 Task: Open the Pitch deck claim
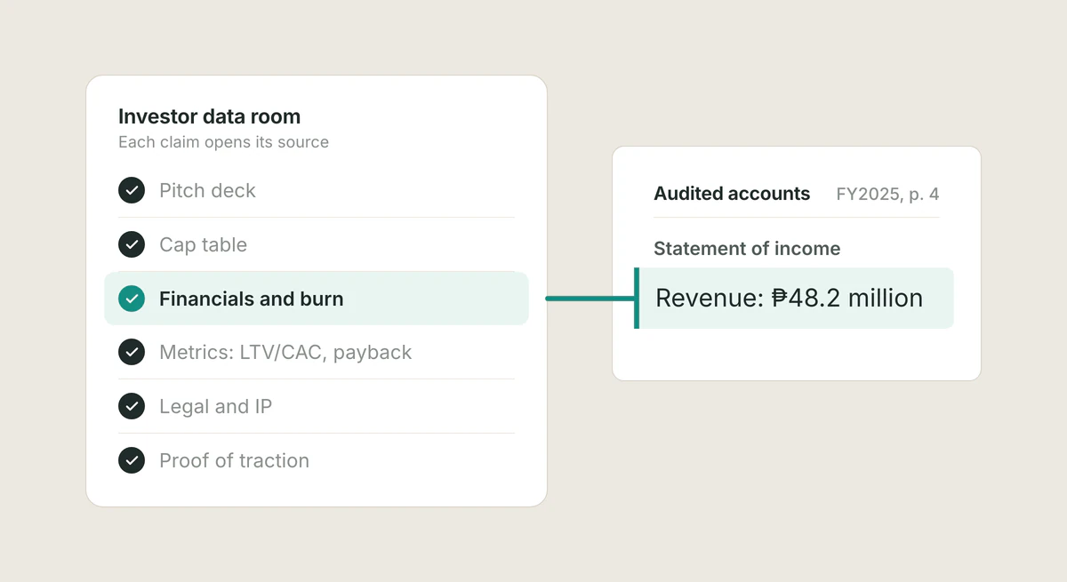317,190
